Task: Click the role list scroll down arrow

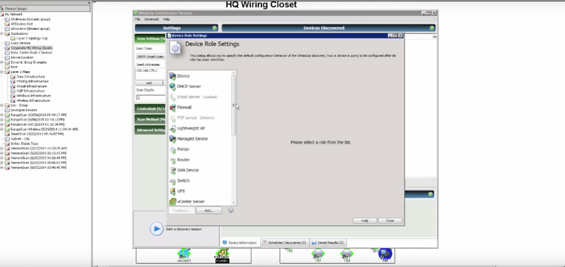Action: (x=233, y=203)
